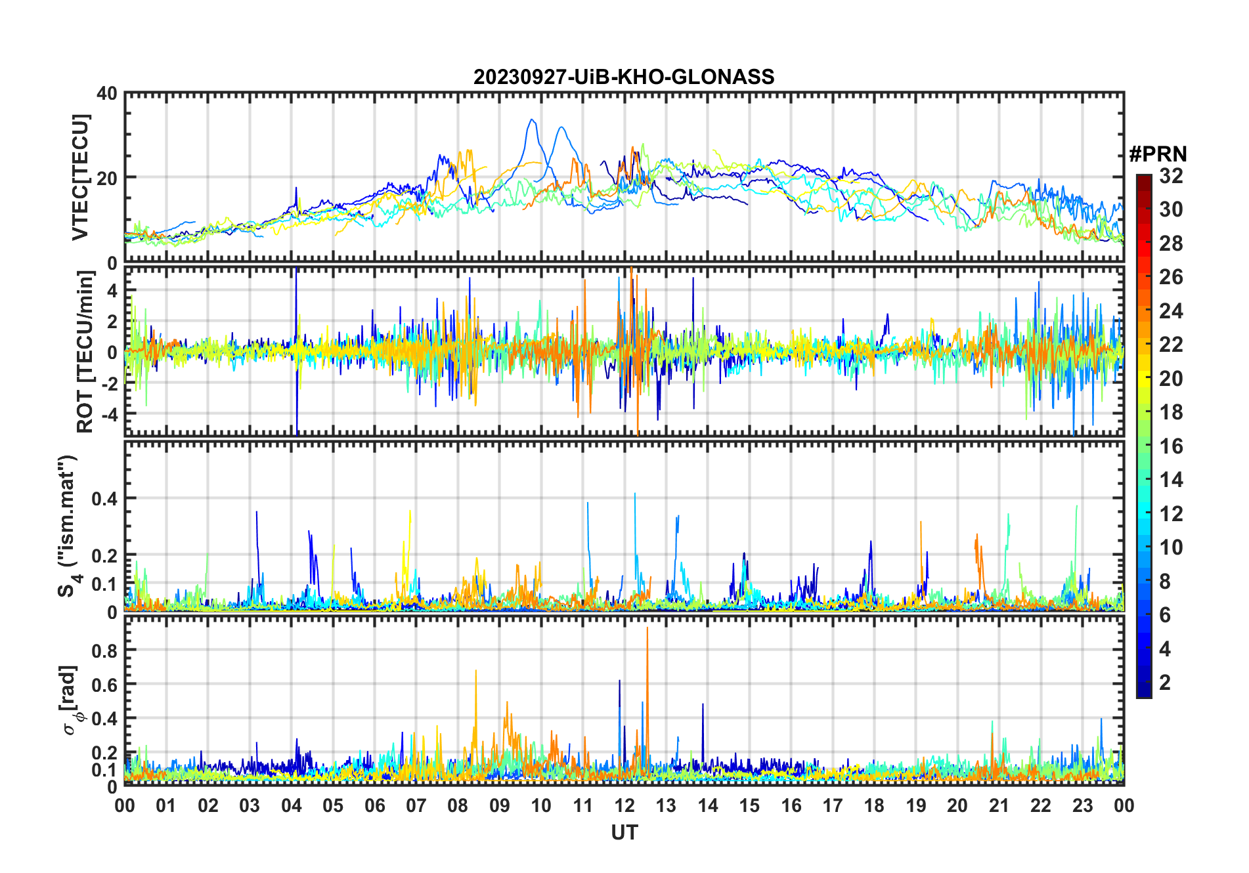Click the sigma-phi [rad] y-axis label

coord(71,700)
